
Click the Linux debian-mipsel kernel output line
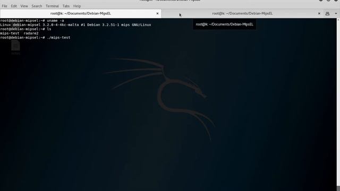coord(75,25)
